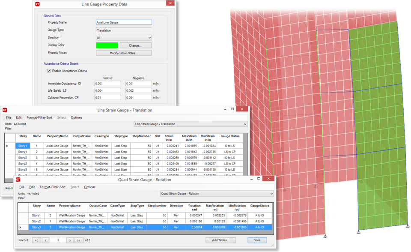Click the Immediate Occupancy Positive strain field
This screenshot has height=252, width=411.
[x=107, y=84]
